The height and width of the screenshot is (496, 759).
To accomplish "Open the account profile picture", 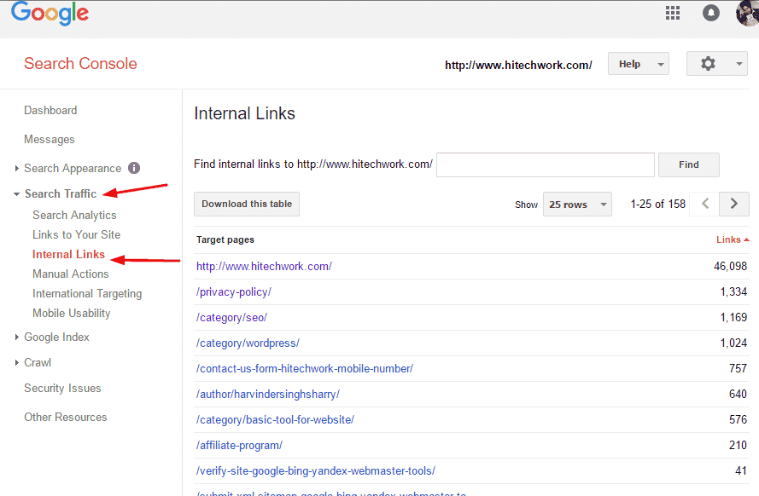I will tap(747, 13).
